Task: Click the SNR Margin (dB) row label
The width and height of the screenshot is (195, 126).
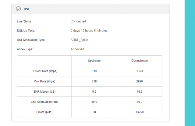Action: (x=44, y=91)
